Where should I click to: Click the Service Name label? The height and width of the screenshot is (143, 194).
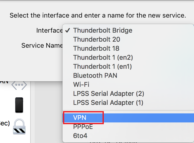click(42, 45)
